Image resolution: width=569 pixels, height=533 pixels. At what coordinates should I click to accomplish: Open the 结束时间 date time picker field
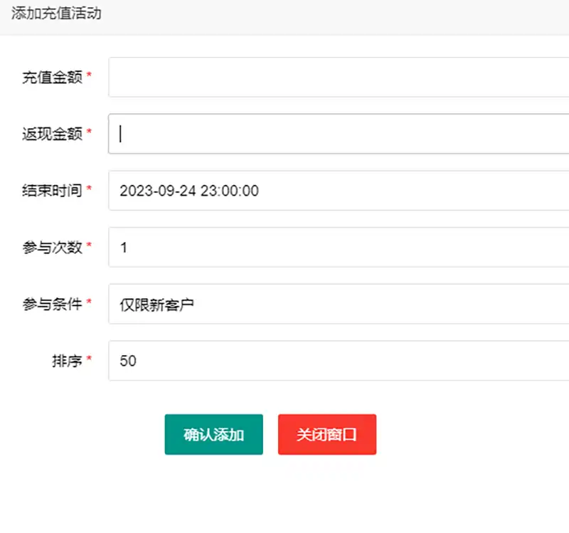339,191
